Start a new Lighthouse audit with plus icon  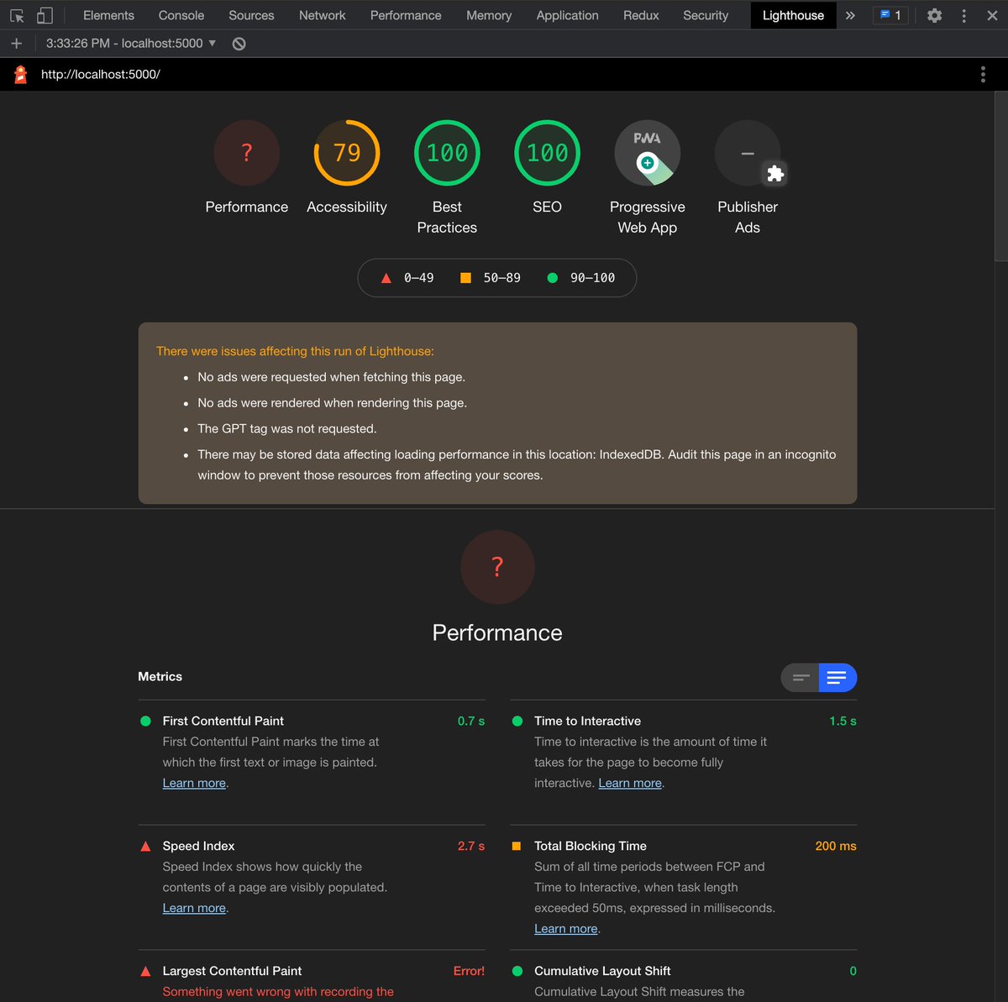(x=16, y=43)
